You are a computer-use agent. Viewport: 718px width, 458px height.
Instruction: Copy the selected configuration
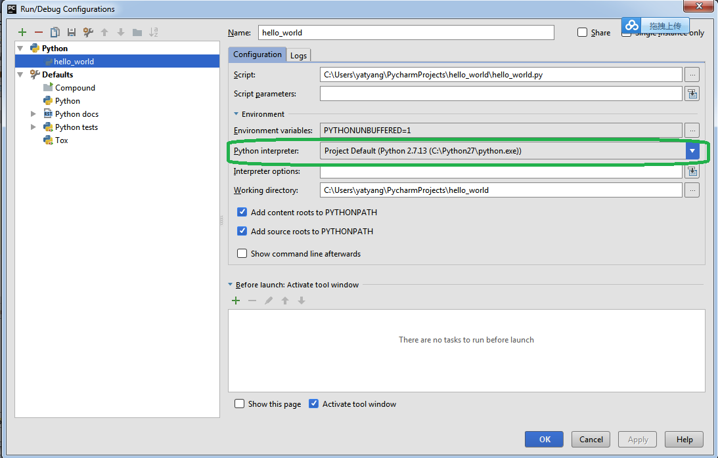[55, 32]
